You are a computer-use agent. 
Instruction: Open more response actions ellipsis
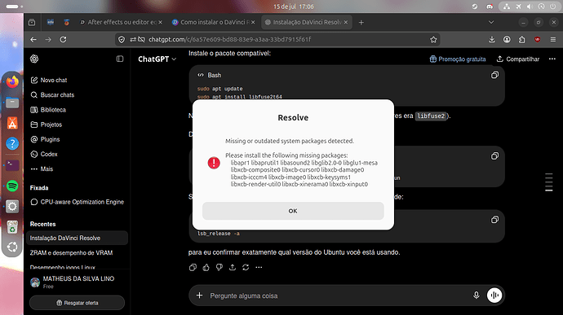[259, 267]
